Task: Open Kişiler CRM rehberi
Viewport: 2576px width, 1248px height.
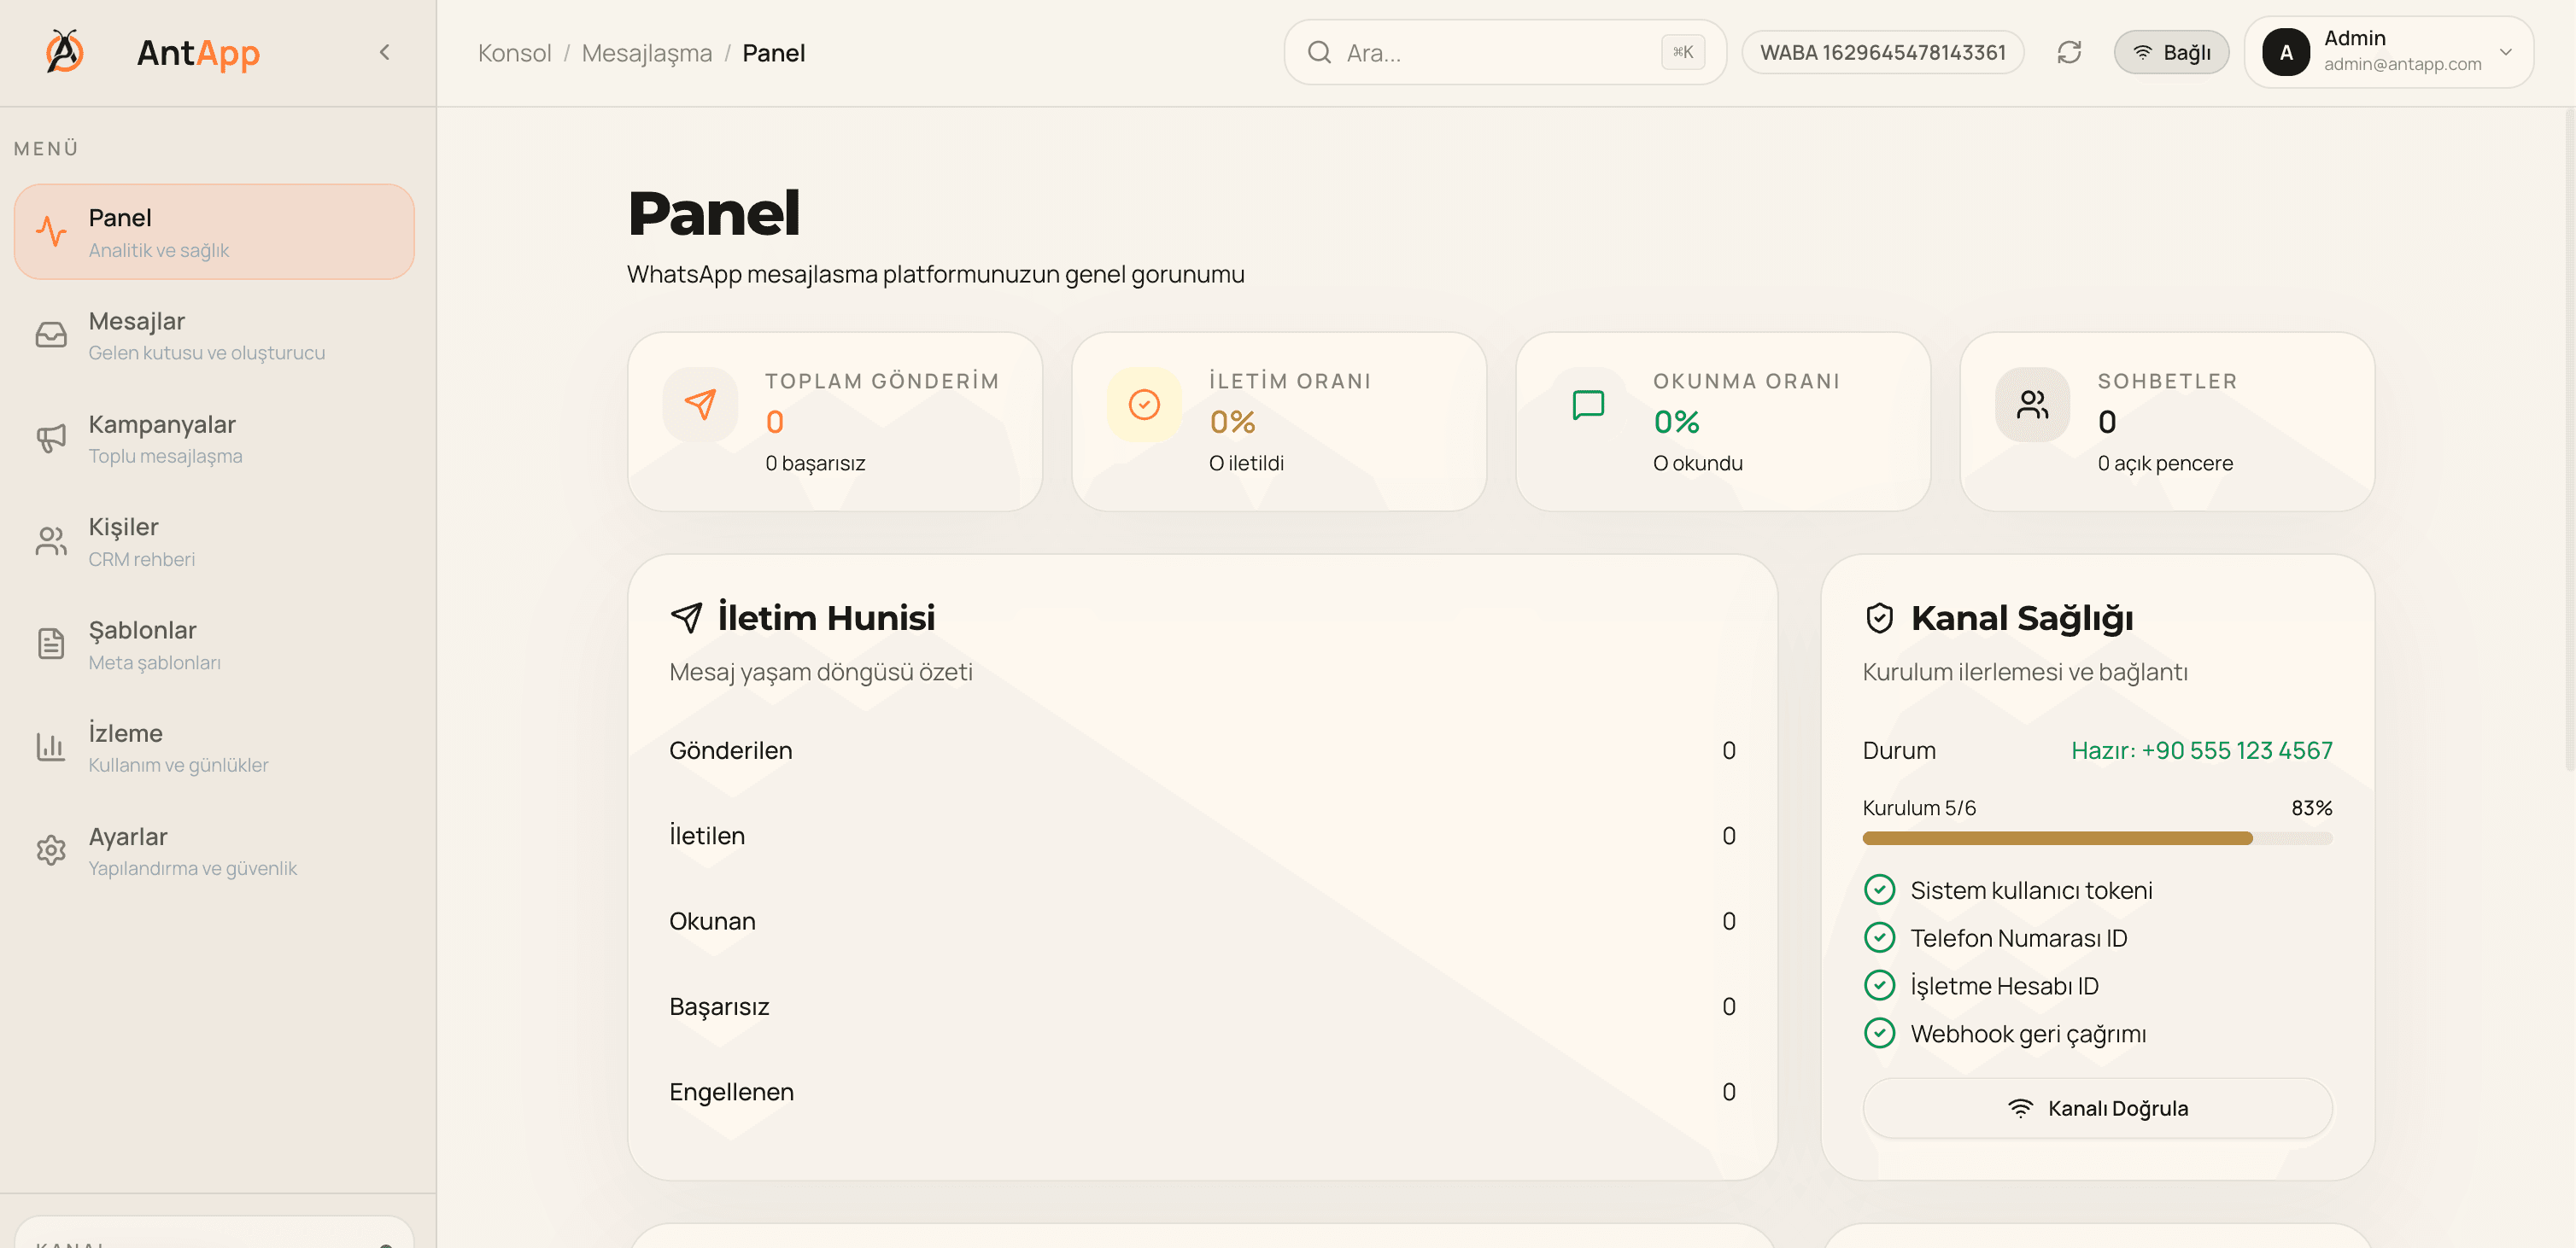Action: (214, 540)
